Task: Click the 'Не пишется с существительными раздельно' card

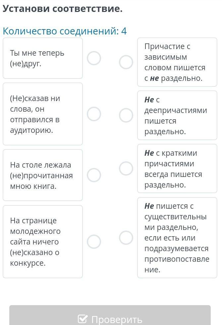Action: click(177, 238)
